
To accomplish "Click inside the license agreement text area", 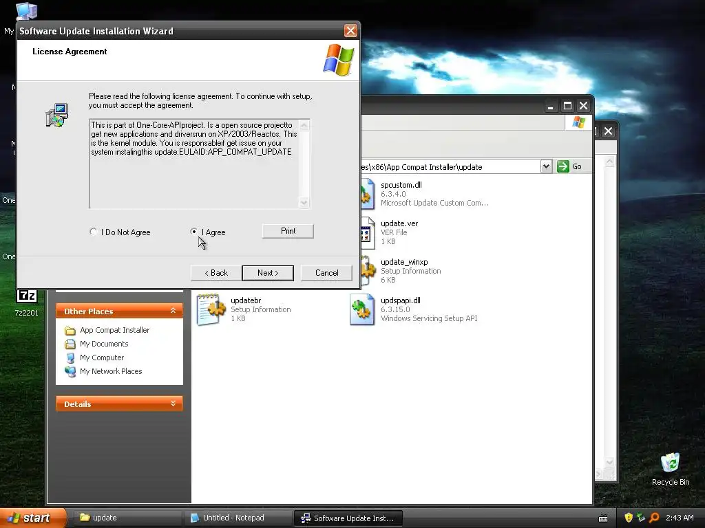I will coord(194,164).
